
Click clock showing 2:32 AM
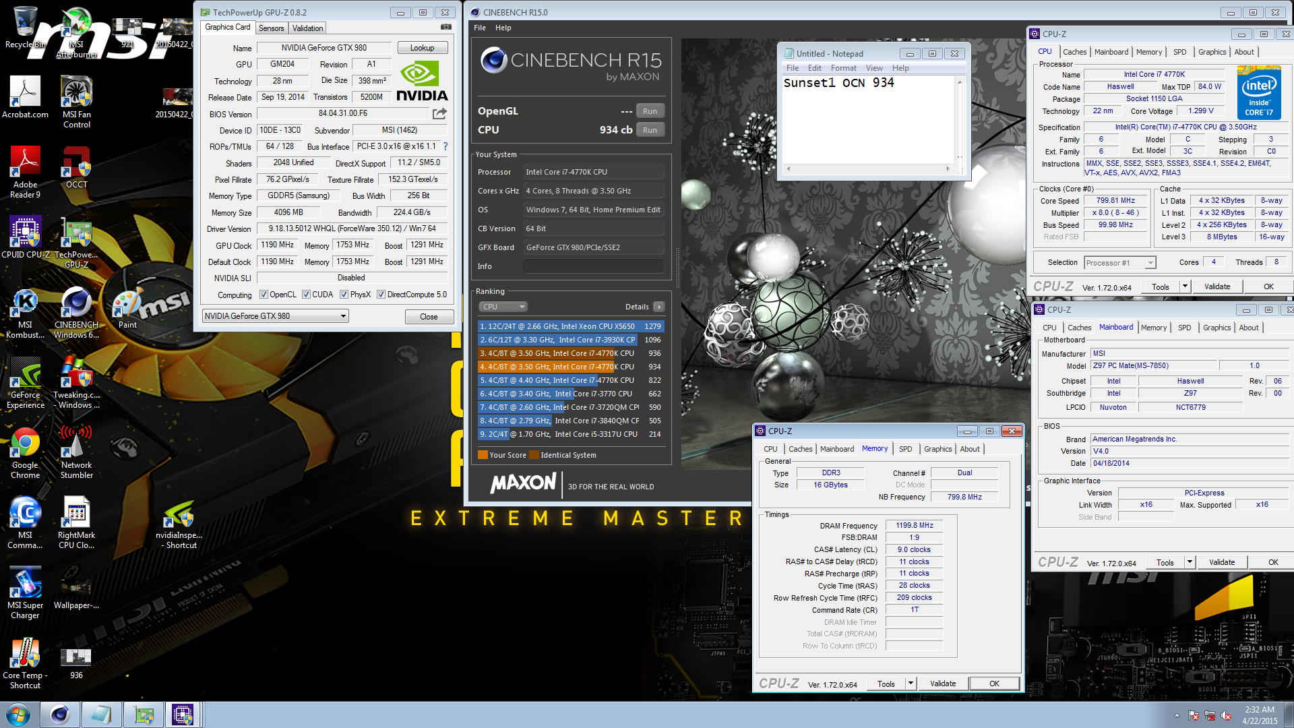coord(1259,709)
